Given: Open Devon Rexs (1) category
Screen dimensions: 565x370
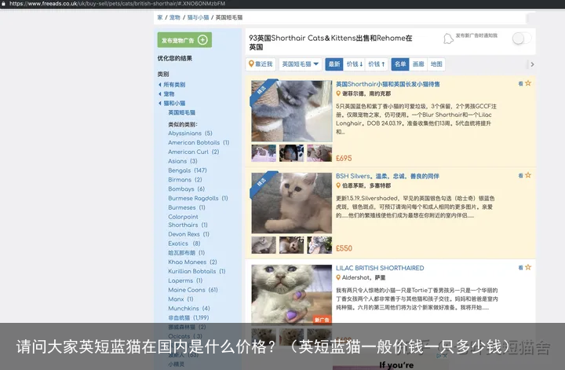Looking at the screenshot, I should (x=188, y=234).
